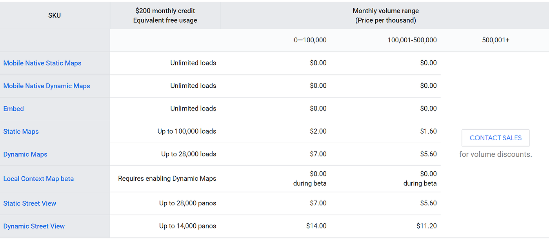This screenshot has height=241, width=549.
Task: Click the Embed SKU link
Action: [x=14, y=109]
